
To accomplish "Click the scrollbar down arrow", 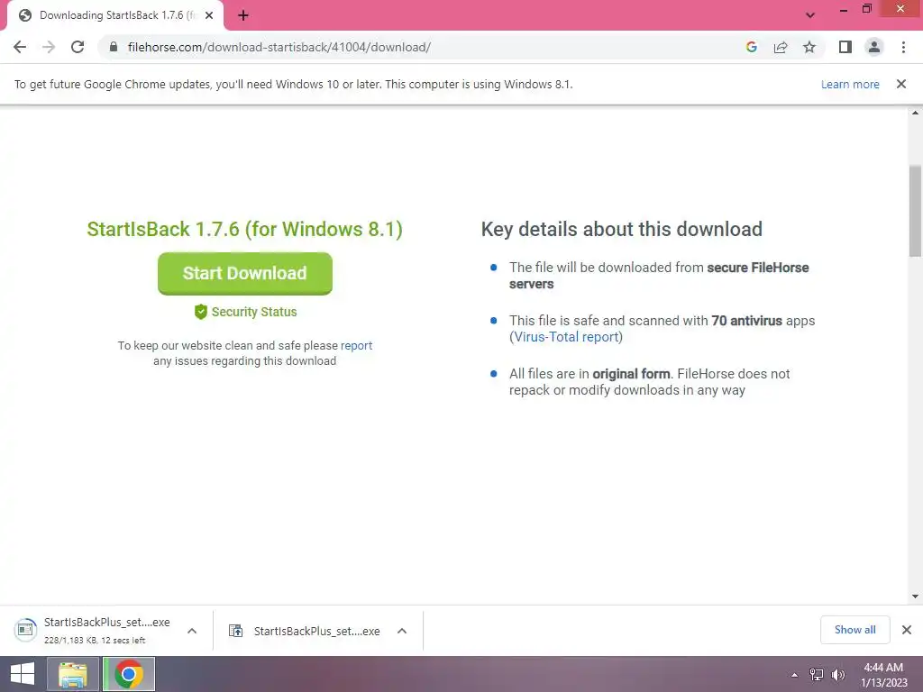I will tap(915, 596).
